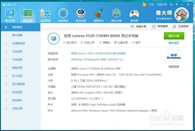195x131 pixels.
Task: Click the large title Lenovo Y520-15IKBN 80WK
Action: 101,36
